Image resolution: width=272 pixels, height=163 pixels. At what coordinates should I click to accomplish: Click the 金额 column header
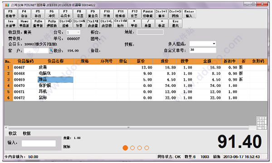pos(207,61)
